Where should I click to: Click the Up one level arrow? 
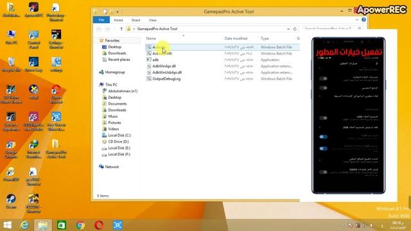pyautogui.click(x=121, y=29)
